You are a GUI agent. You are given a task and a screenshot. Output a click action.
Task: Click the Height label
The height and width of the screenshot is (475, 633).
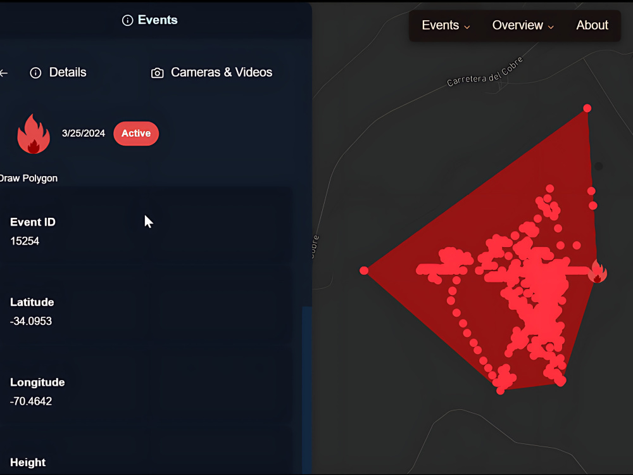pos(28,462)
